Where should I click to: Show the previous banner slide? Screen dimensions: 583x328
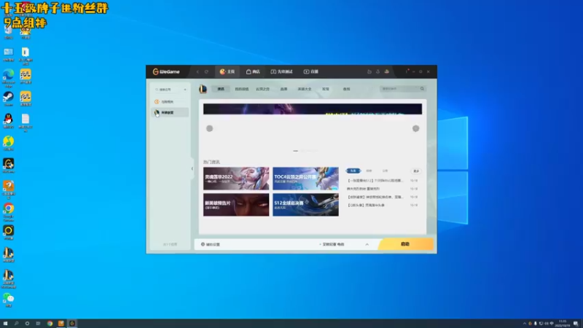coord(210,128)
